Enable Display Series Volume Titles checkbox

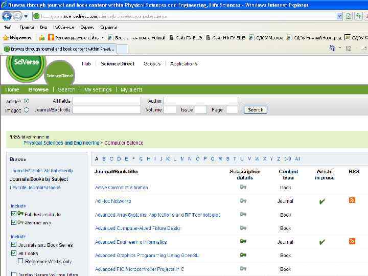[x=14, y=274]
